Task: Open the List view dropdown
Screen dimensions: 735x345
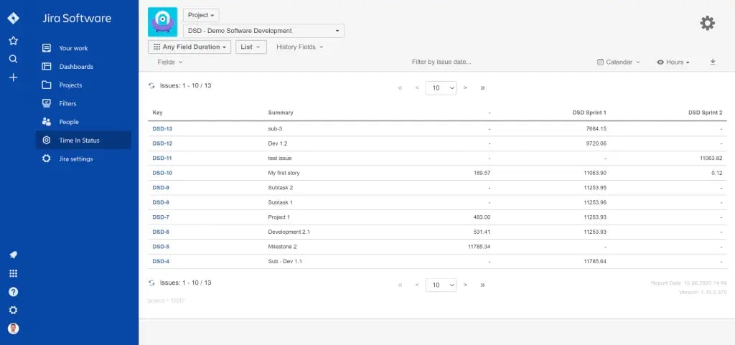Action: pyautogui.click(x=251, y=47)
